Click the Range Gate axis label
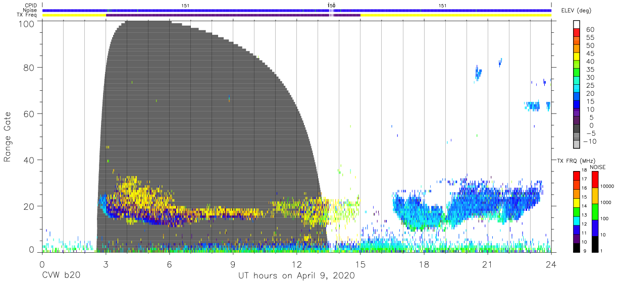This screenshot has height=286, width=620. [8, 137]
